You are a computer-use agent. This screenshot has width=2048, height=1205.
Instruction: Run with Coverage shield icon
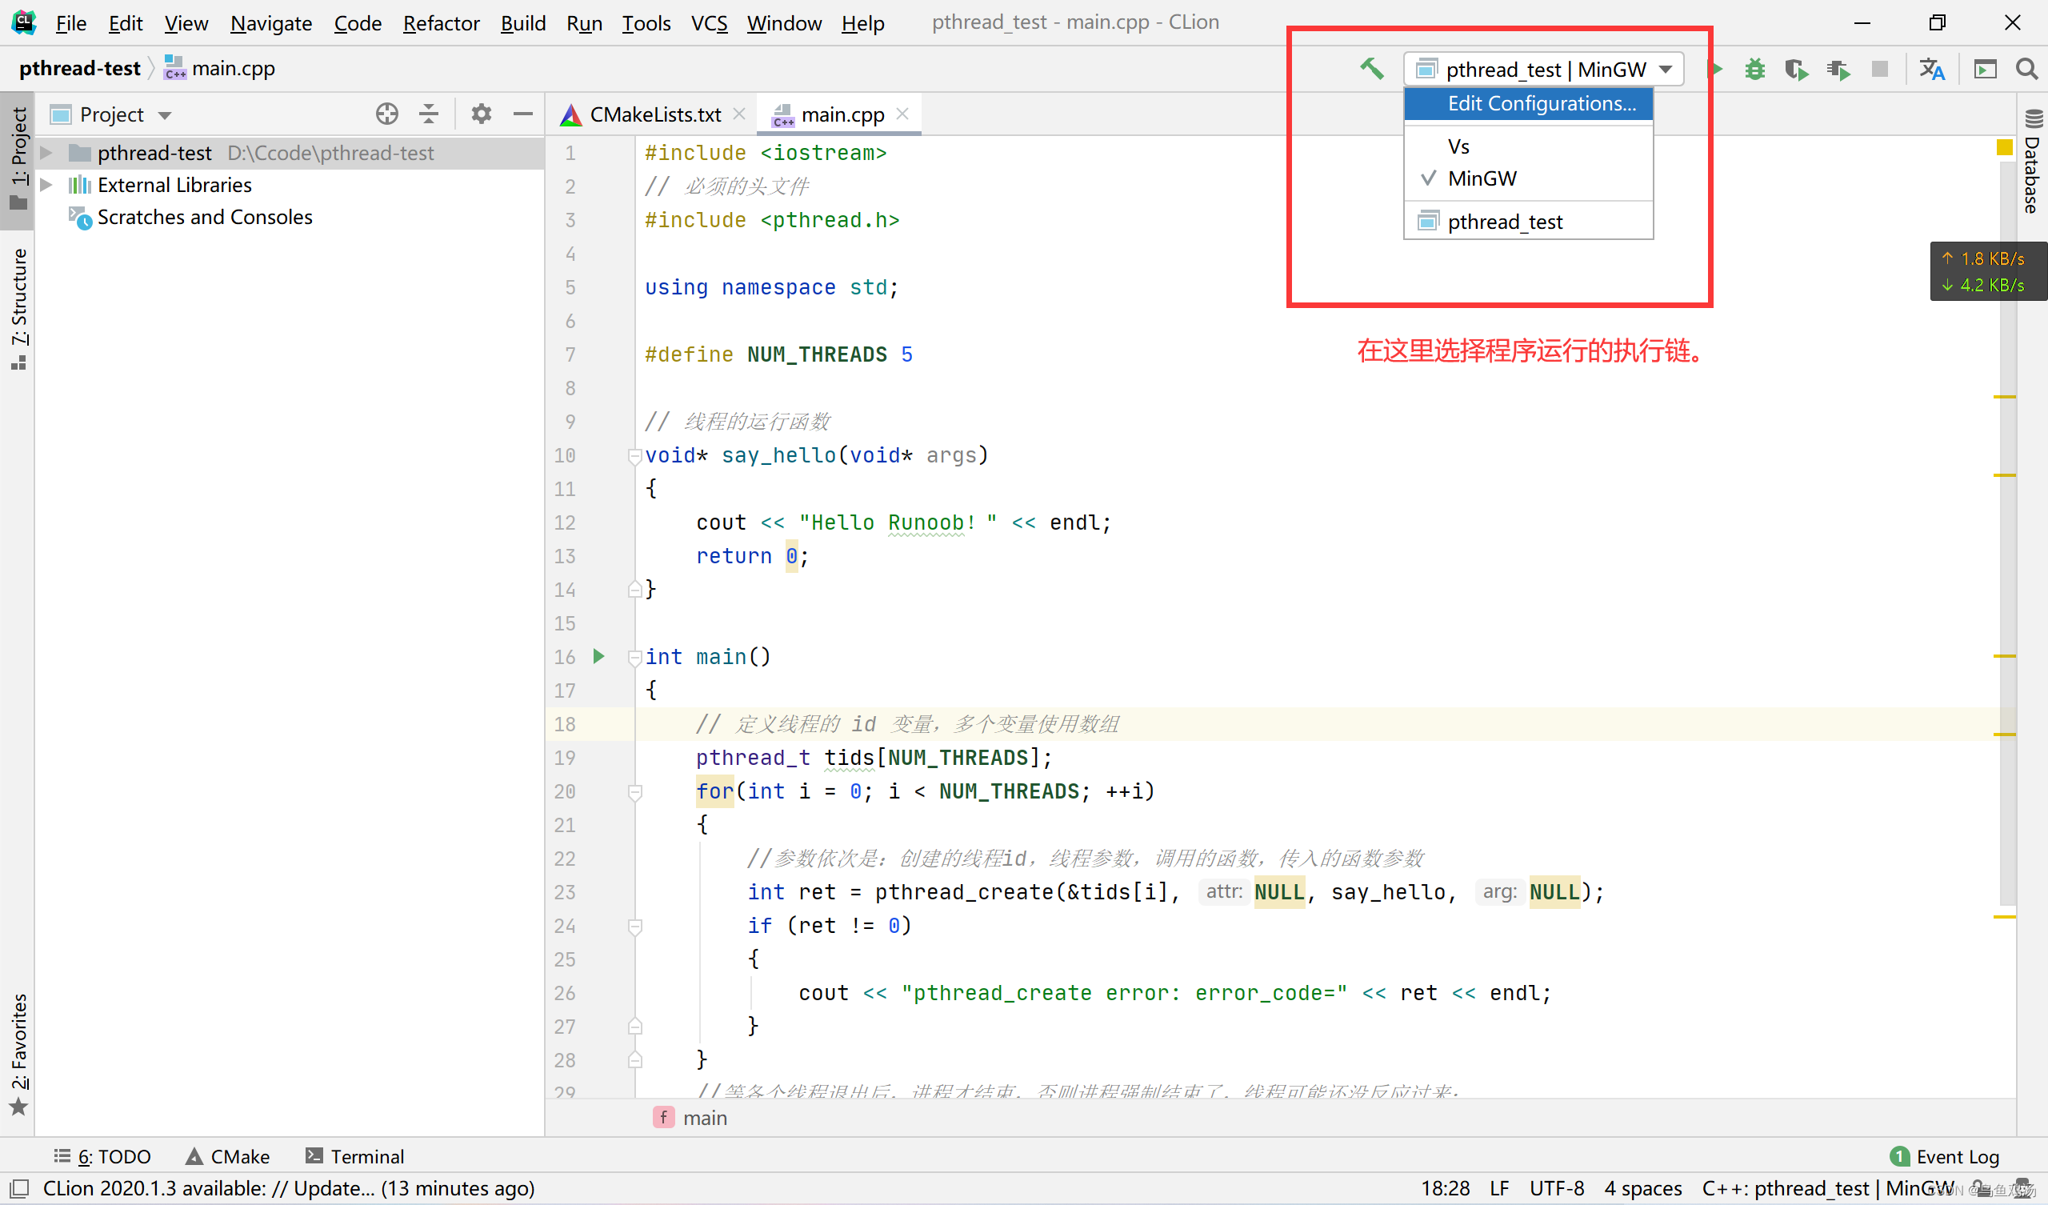pyautogui.click(x=1797, y=70)
